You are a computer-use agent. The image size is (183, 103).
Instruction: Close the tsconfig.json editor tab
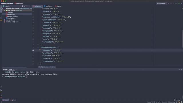point(53,6)
